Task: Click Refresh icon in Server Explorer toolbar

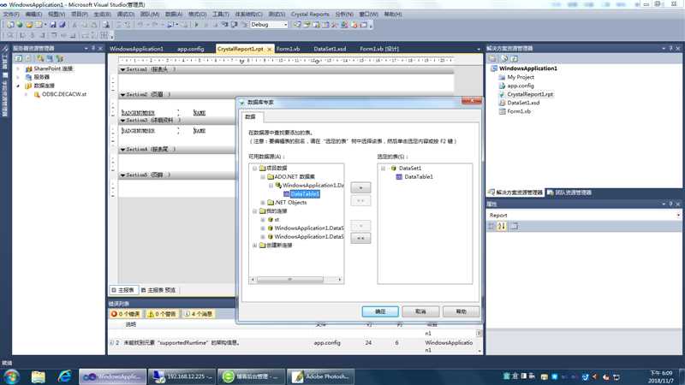Action: click(18, 58)
